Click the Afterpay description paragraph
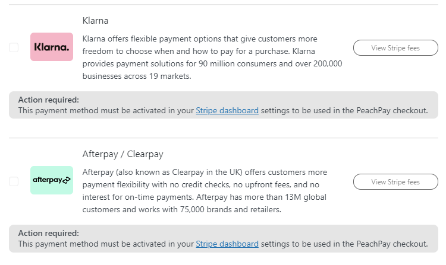Viewport: 446px width, 265px height. [205, 191]
